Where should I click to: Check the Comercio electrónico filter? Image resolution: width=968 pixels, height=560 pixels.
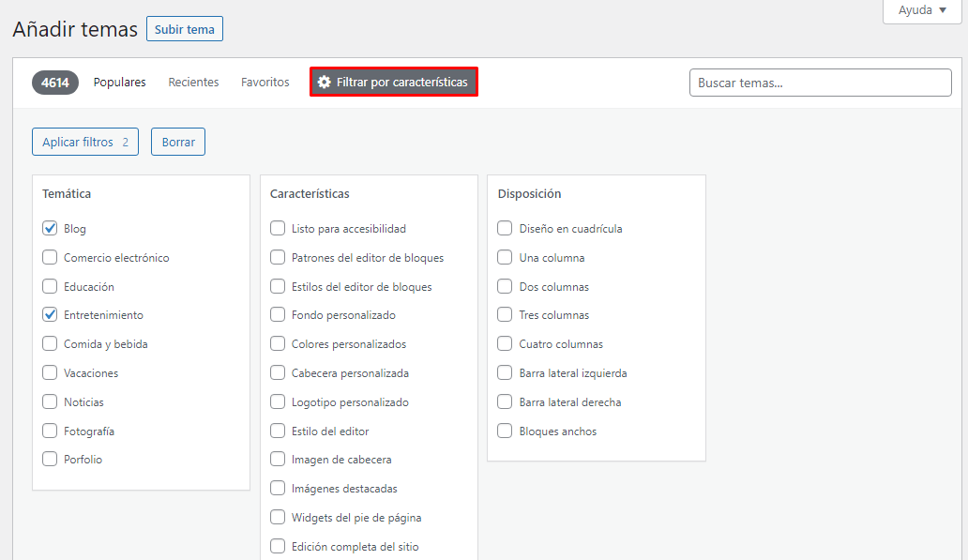coord(49,257)
